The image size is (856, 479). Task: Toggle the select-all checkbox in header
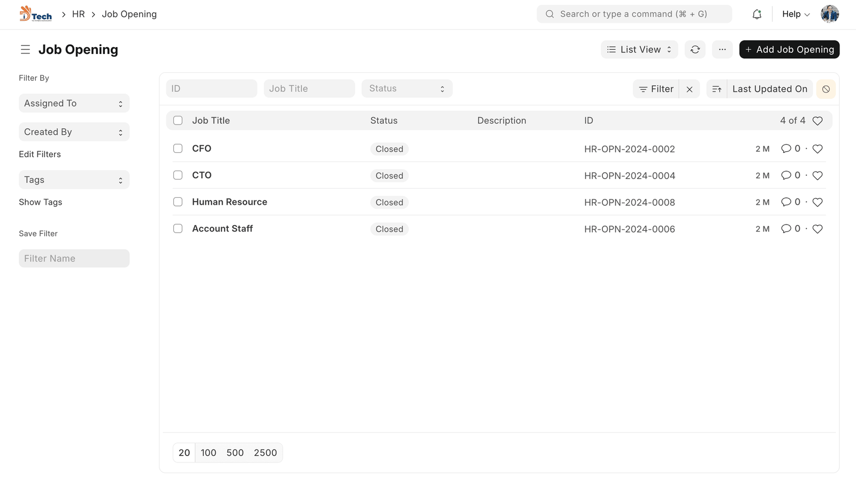click(178, 121)
